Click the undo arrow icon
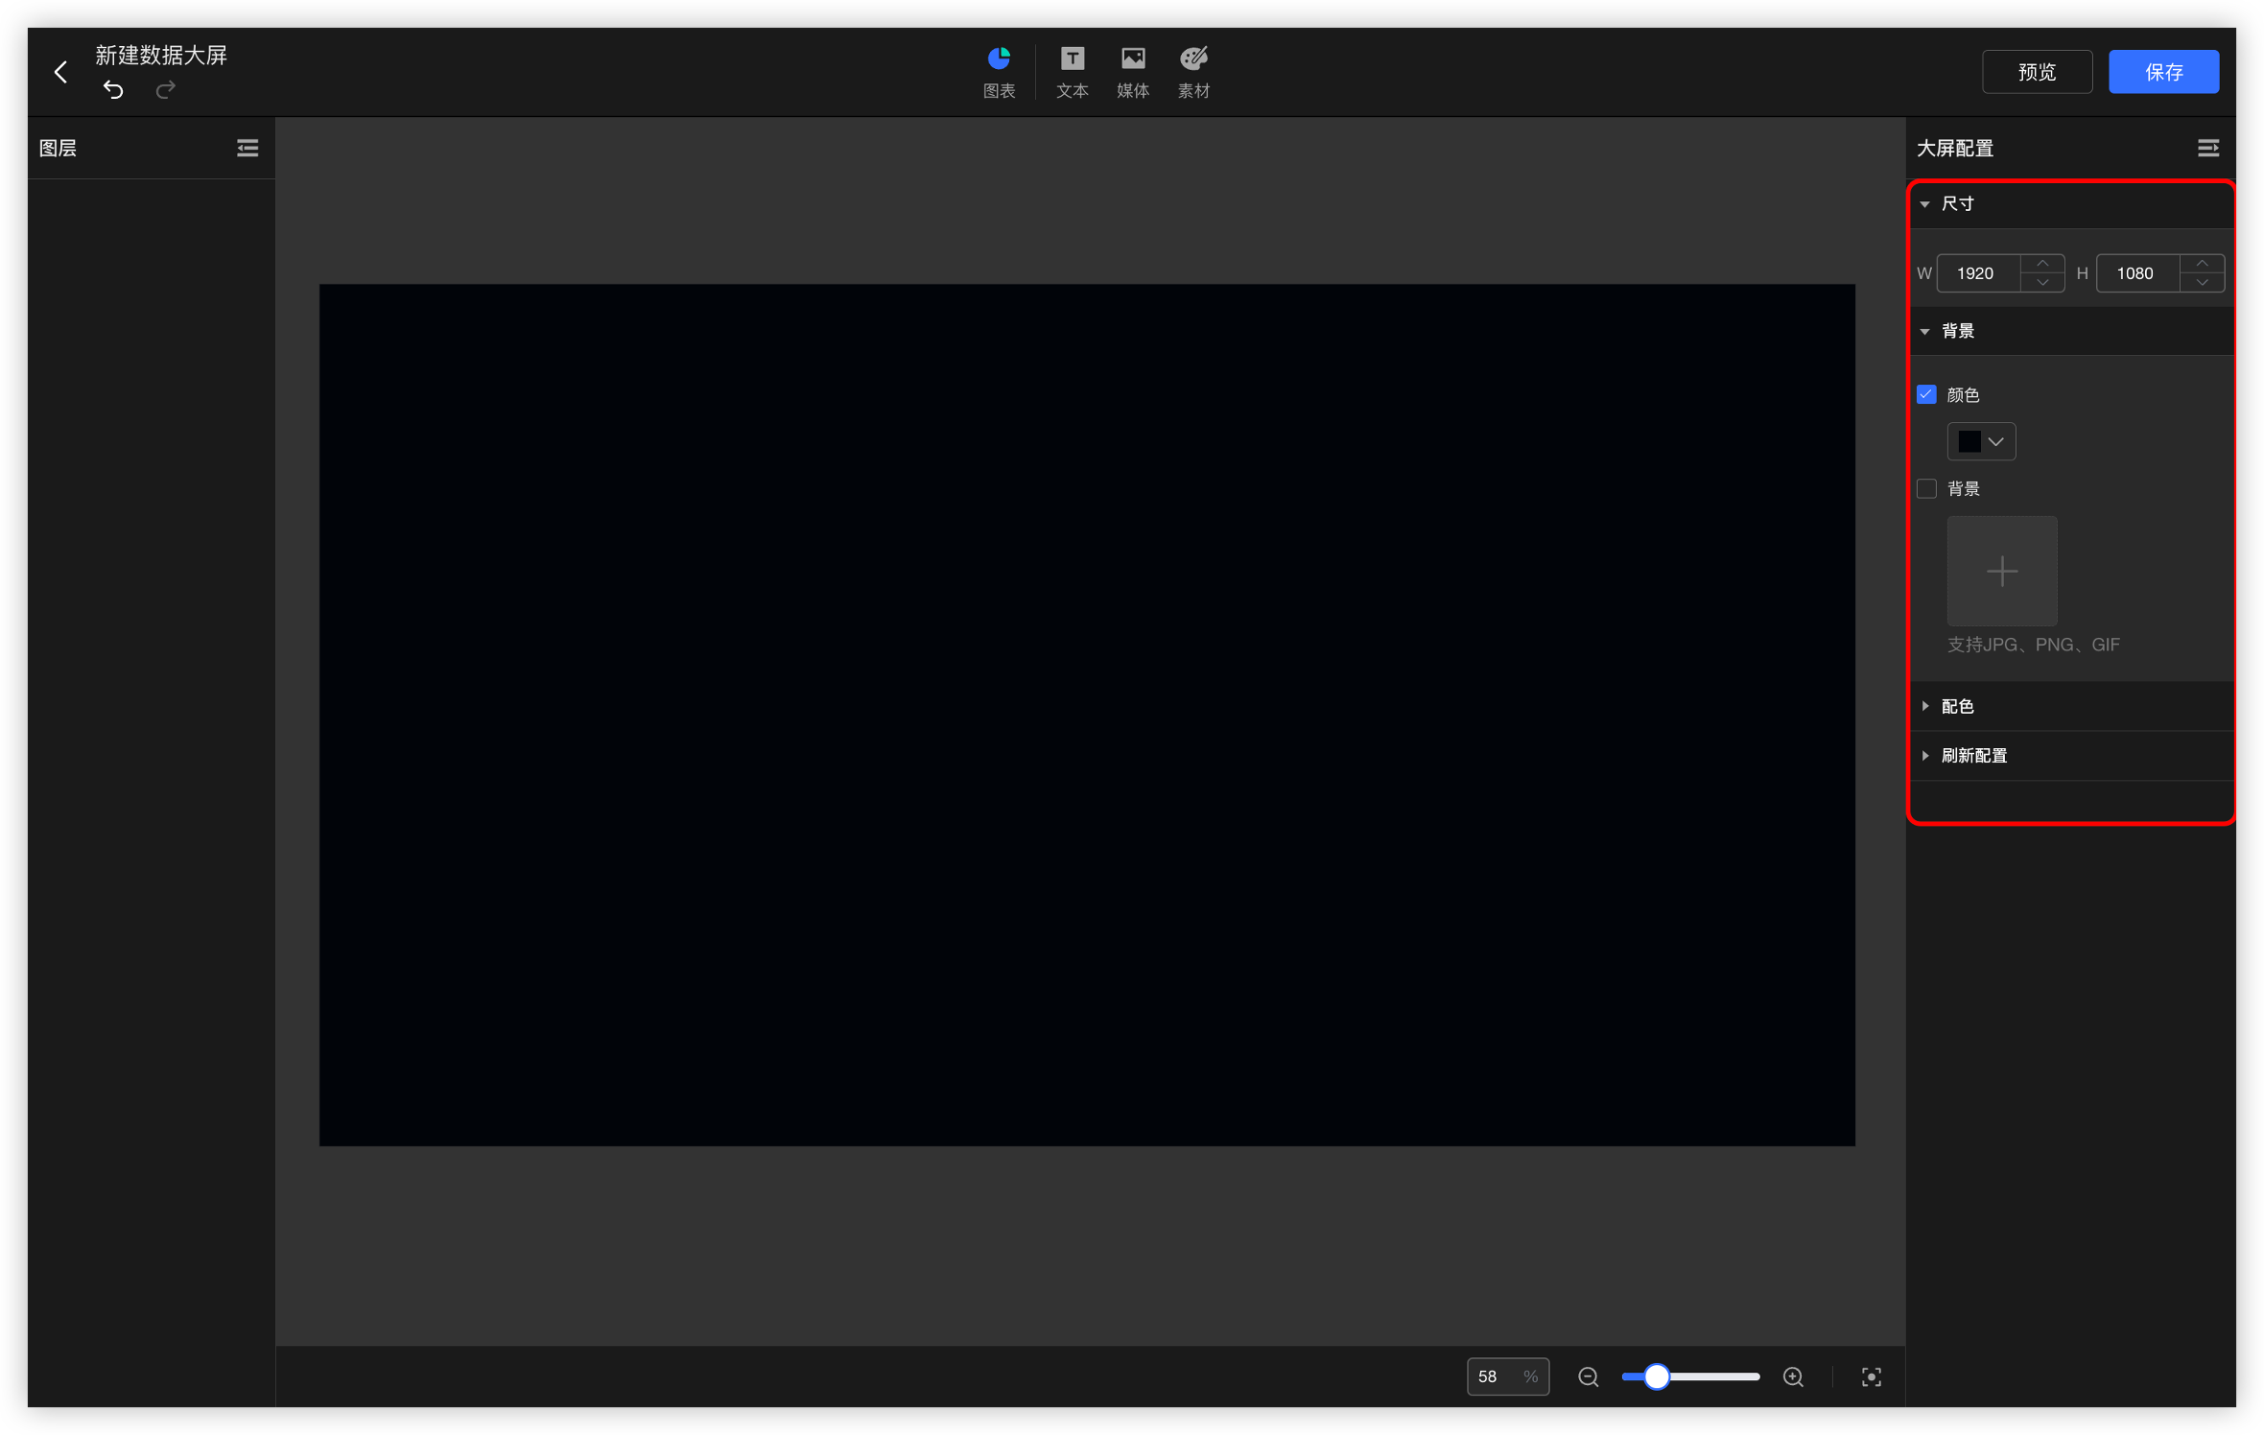Viewport: 2264px width, 1435px height. [113, 90]
